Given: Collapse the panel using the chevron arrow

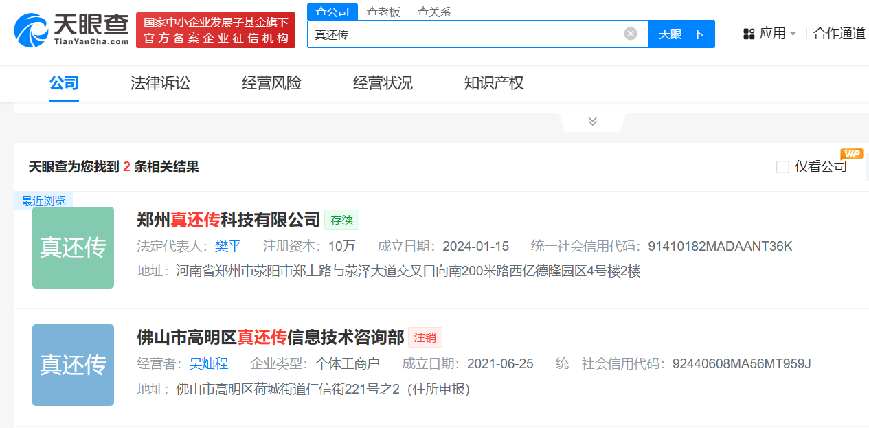Looking at the screenshot, I should click(x=591, y=120).
